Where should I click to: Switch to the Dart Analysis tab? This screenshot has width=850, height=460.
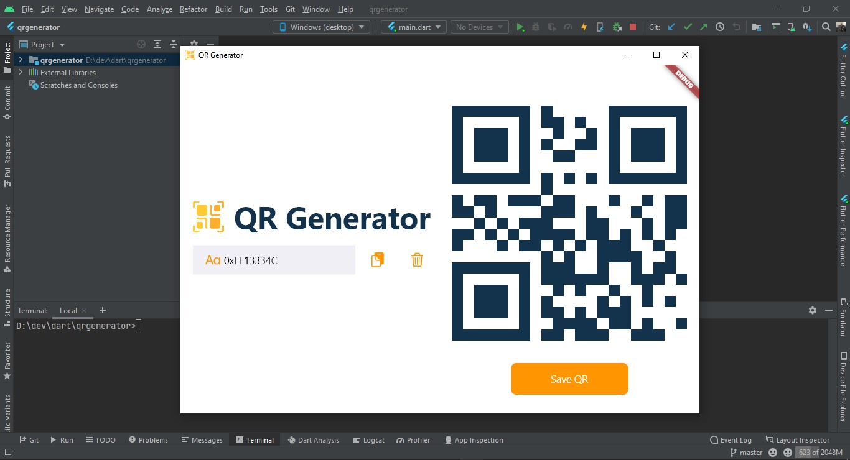coord(313,440)
